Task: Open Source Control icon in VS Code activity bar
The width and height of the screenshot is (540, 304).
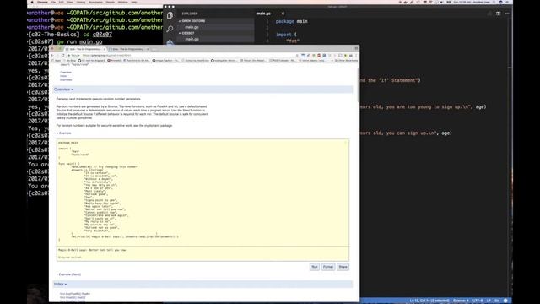Action: point(170,42)
